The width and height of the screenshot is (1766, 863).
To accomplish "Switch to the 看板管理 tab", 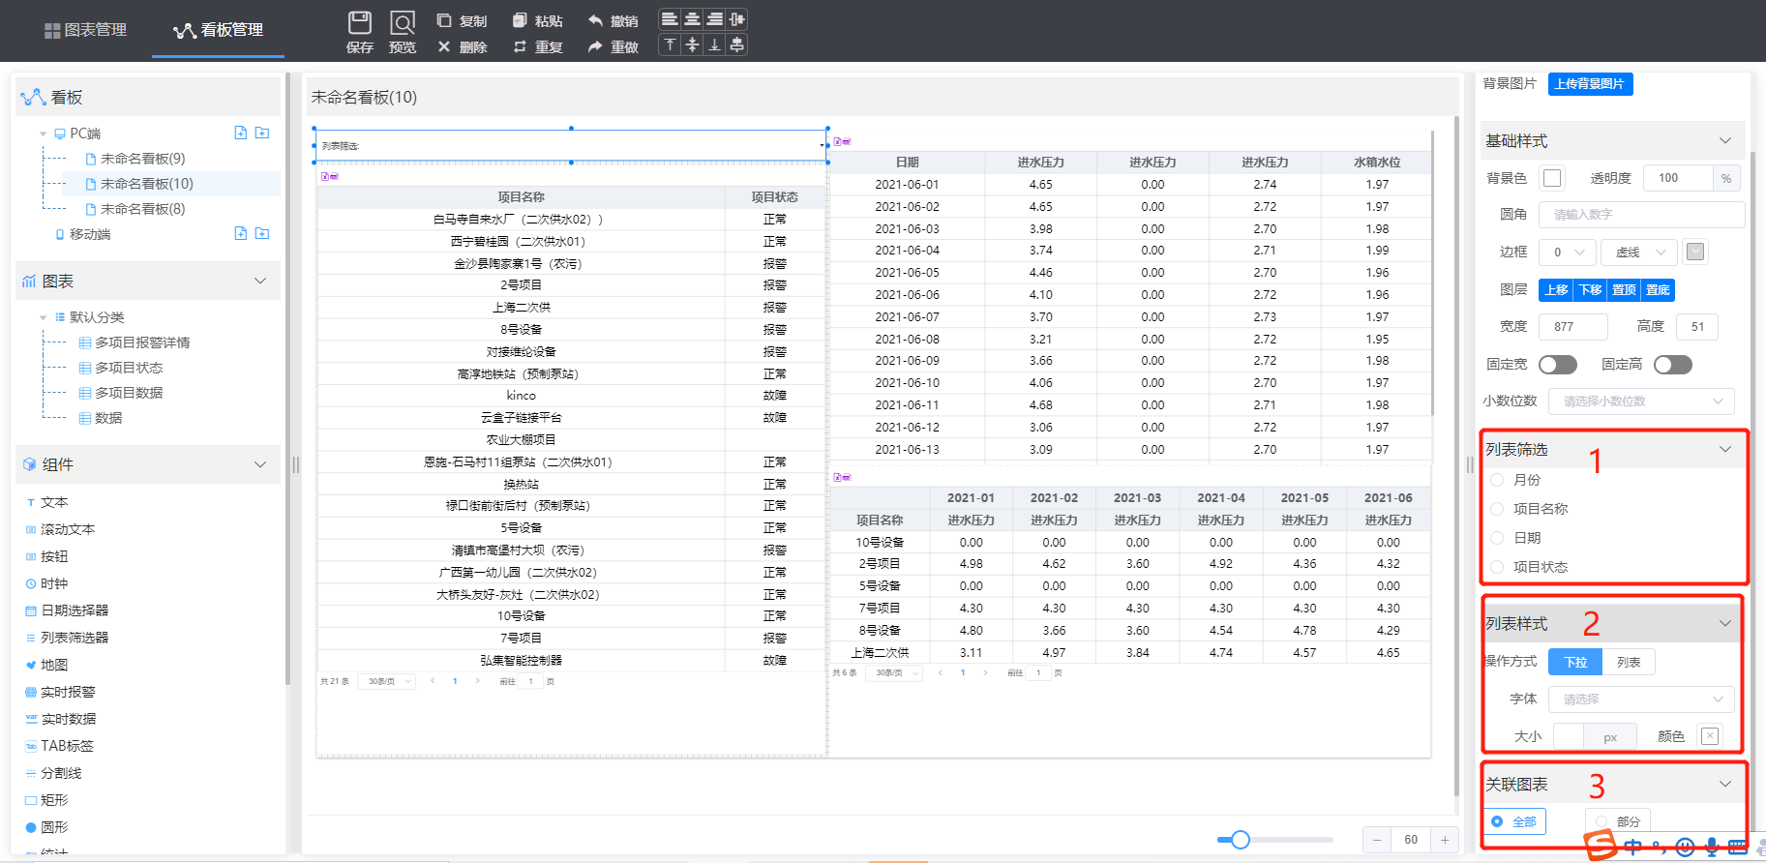I will 218,30.
